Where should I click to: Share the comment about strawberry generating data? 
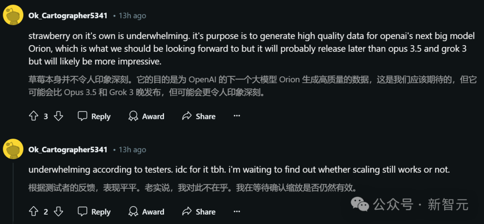pos(199,116)
